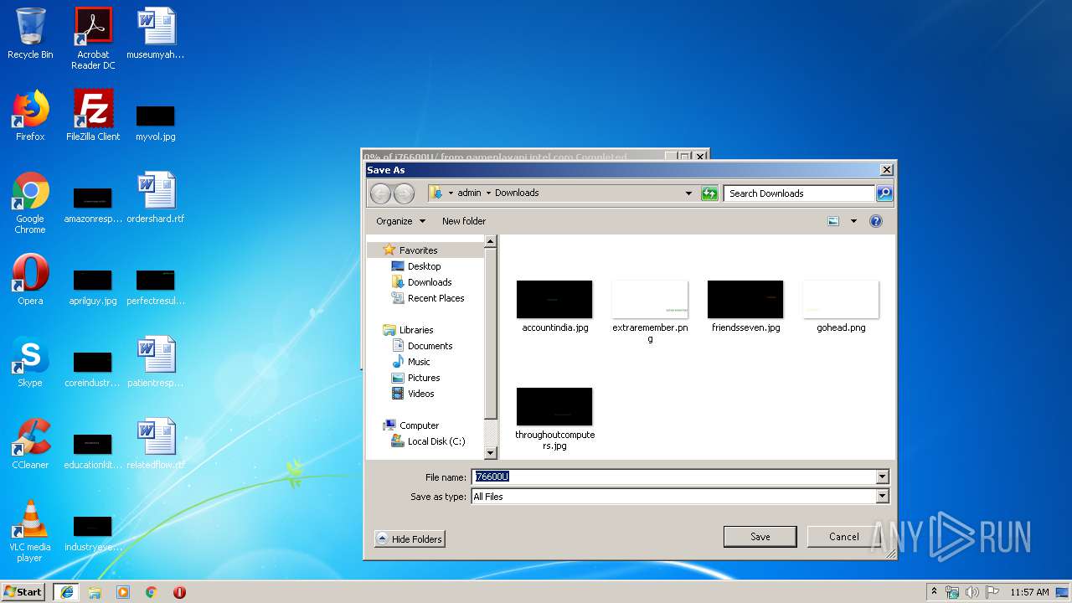This screenshot has width=1072, height=603.
Task: Click the taskbar clock
Action: [1029, 592]
